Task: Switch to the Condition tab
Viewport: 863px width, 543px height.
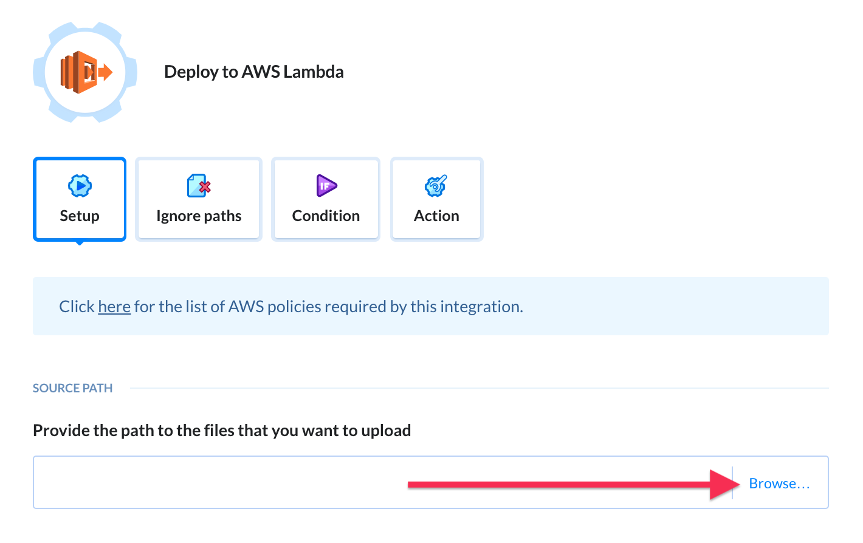Action: point(326,199)
